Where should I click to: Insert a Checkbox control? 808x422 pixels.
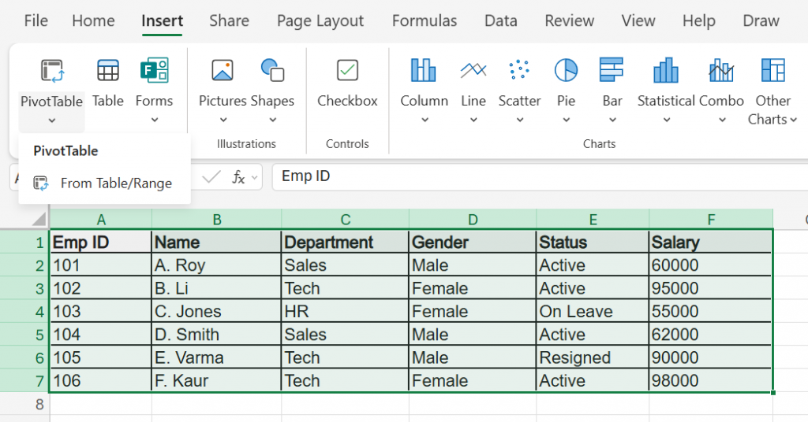(347, 72)
